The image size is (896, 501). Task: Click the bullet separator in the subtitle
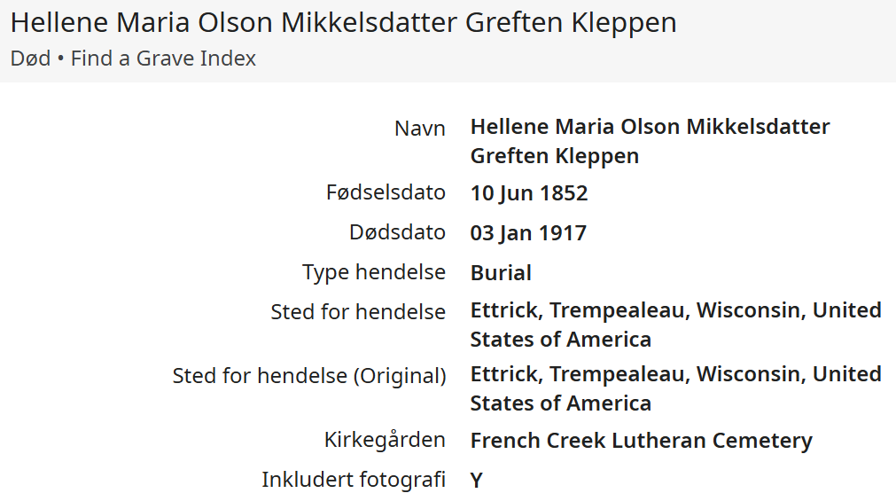[x=60, y=59]
